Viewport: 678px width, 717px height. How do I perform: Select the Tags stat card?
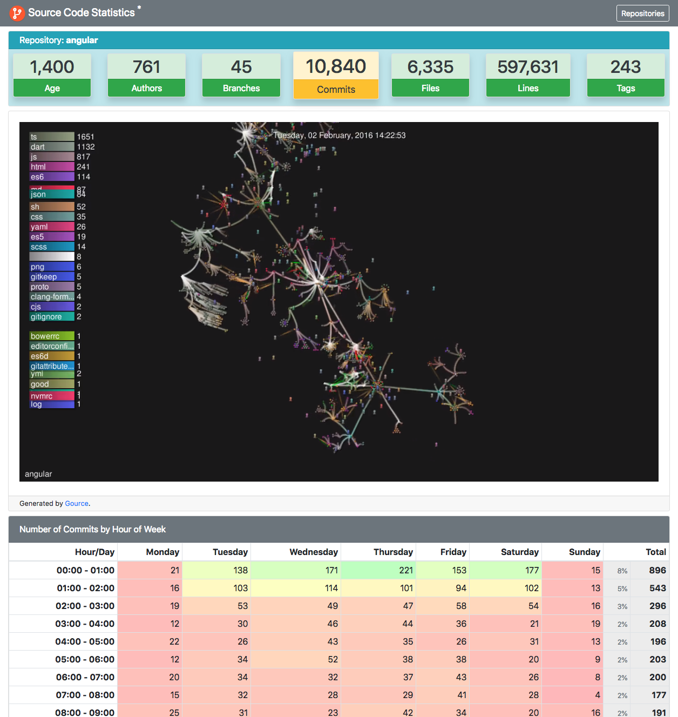626,75
